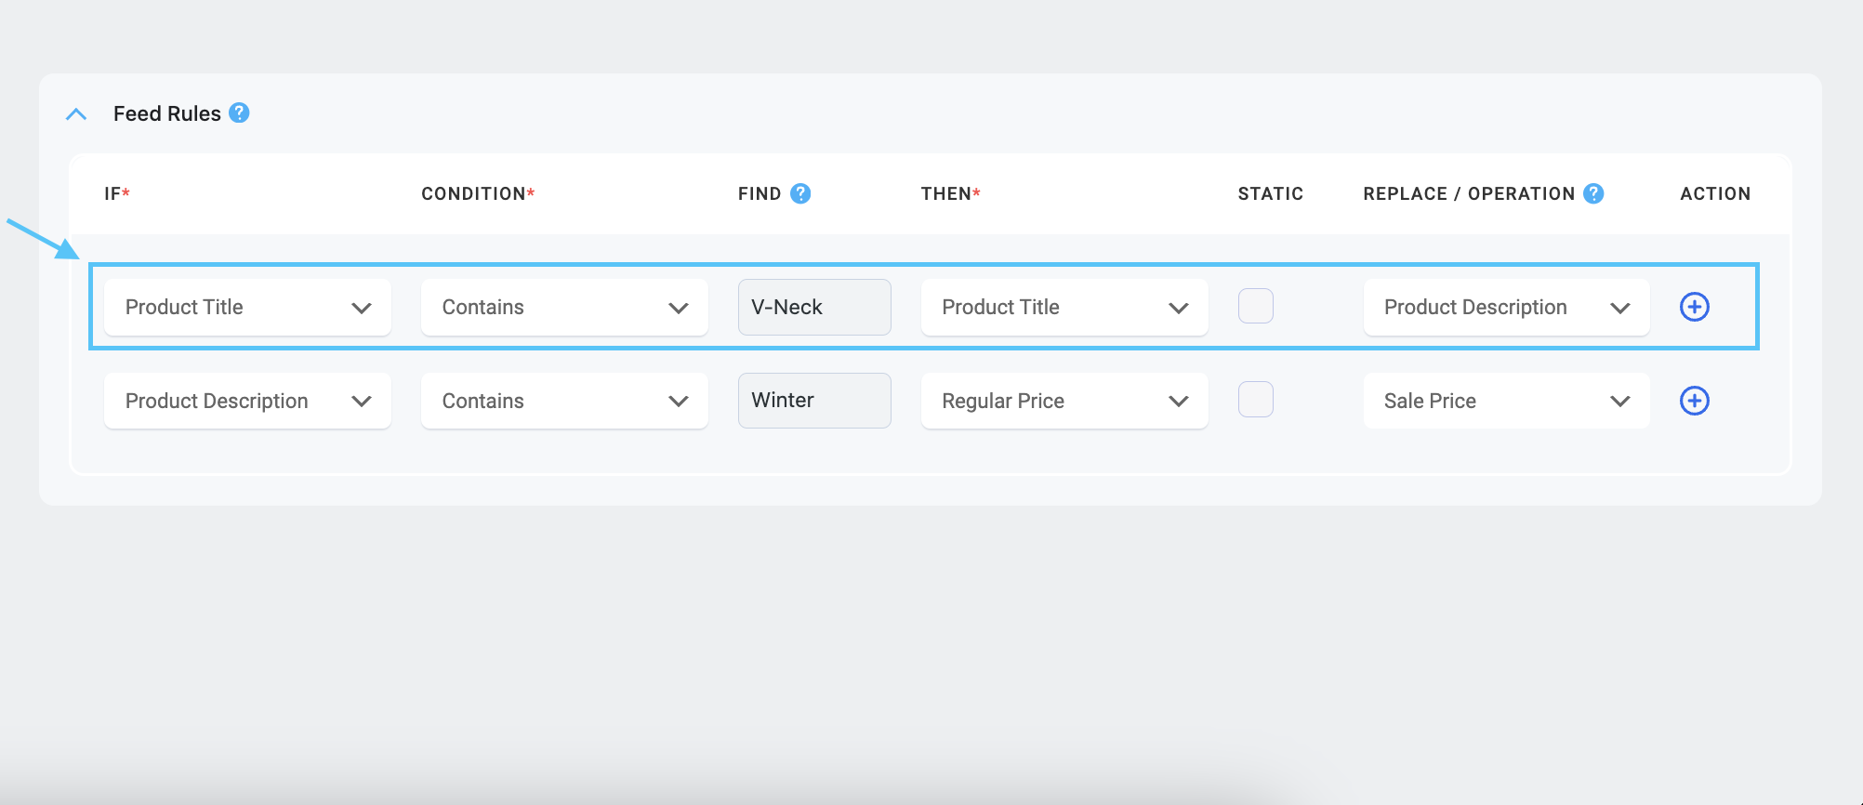Image resolution: width=1863 pixels, height=805 pixels.
Task: Open the THEN Product Title dropdown
Action: [x=1064, y=307]
